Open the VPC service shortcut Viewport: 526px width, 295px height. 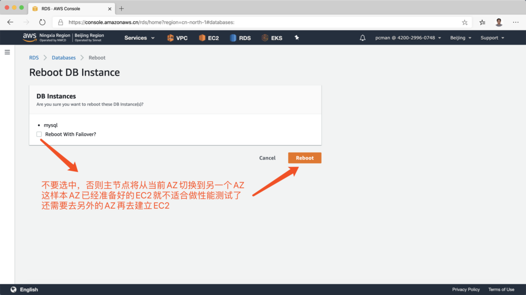point(177,38)
